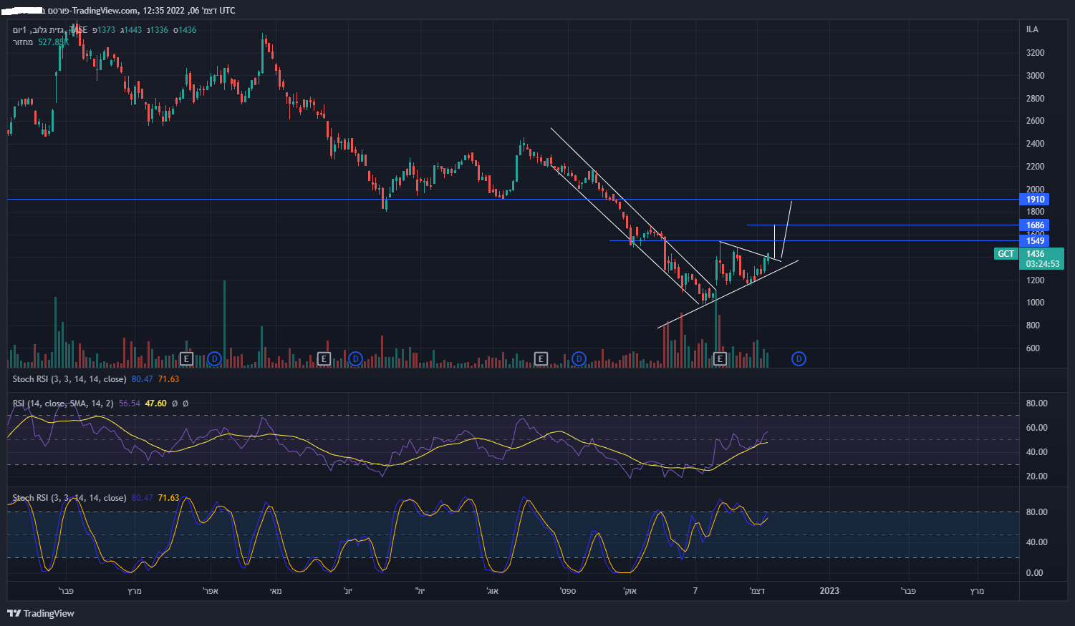Open the ILA currency selector

click(1032, 29)
